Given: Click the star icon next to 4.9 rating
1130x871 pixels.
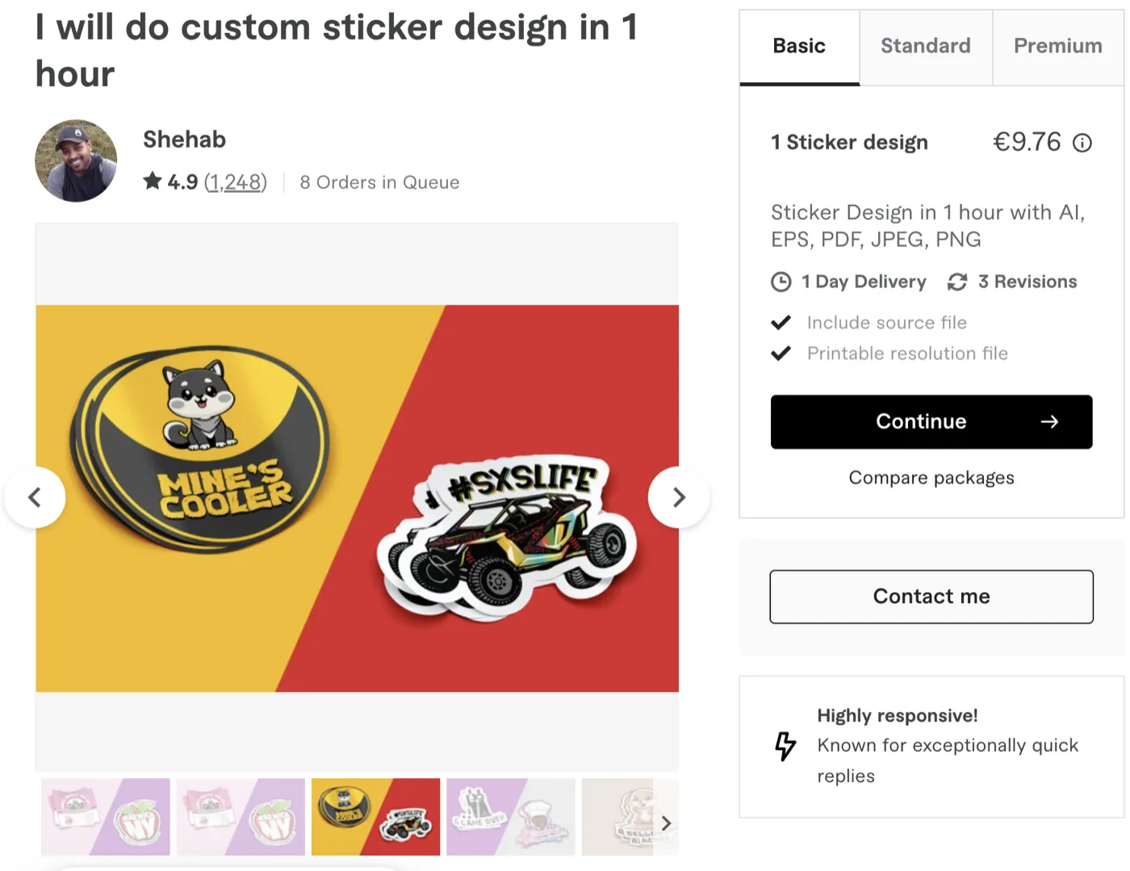Looking at the screenshot, I should coord(152,181).
